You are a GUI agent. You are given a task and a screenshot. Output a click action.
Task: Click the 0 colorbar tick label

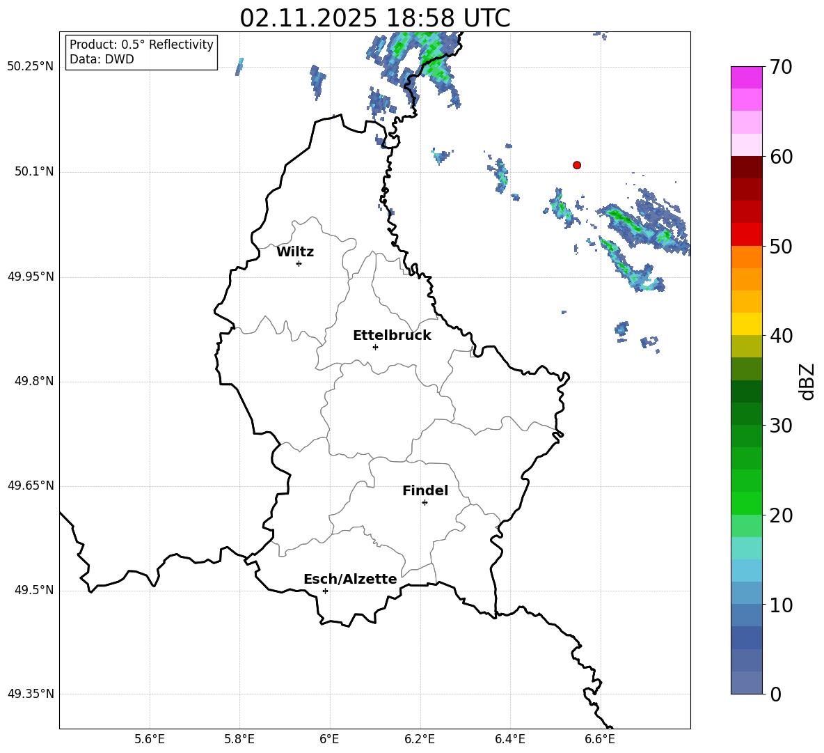click(775, 694)
